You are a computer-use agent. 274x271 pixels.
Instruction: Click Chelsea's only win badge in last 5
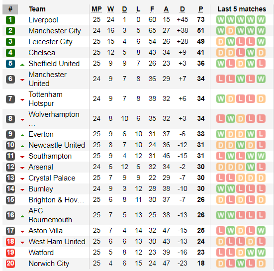click(251, 53)
